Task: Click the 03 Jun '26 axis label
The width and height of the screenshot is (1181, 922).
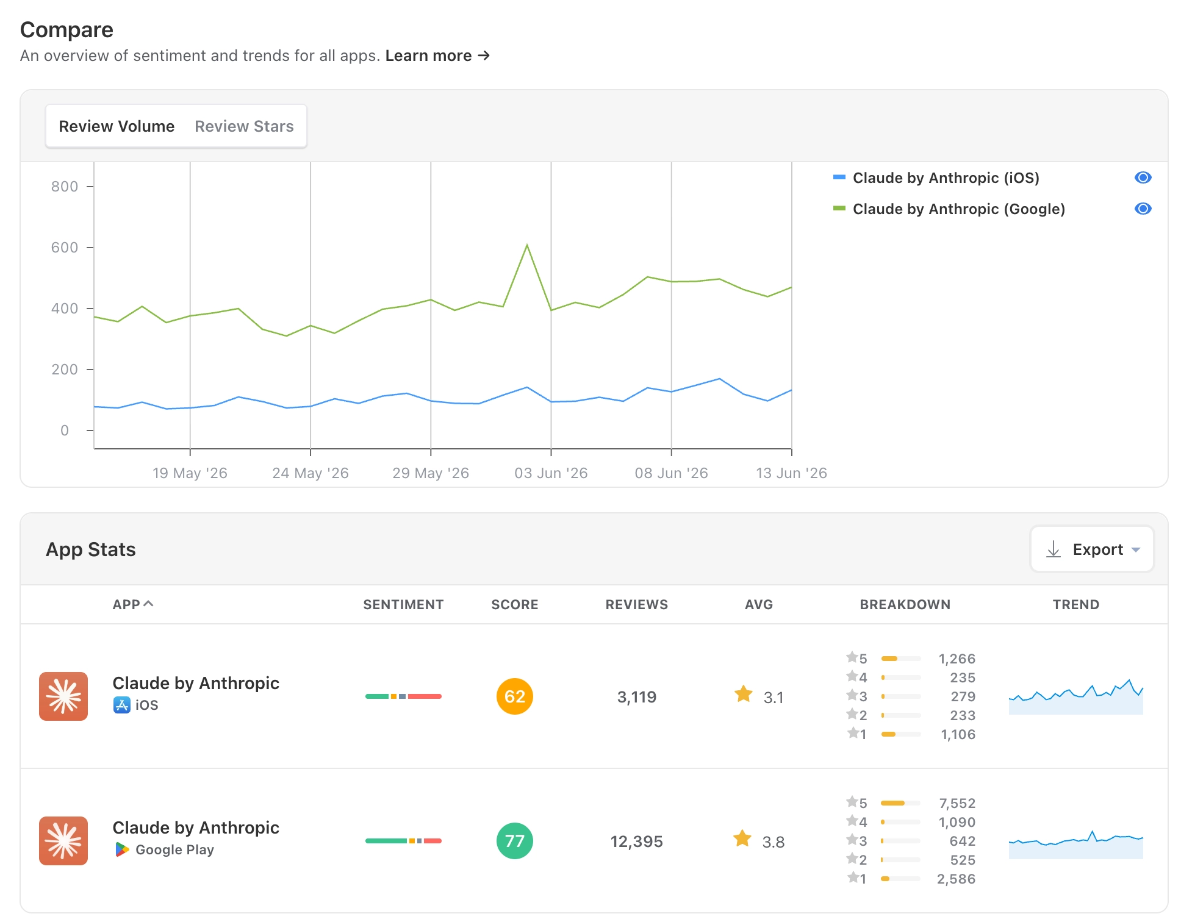Action: pos(551,473)
